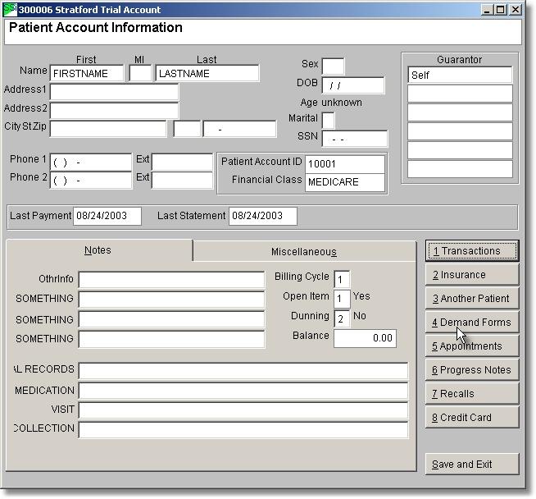Viewport: 536px width, 499px height.
Task: Click the AL RECORDS notes field
Action: tap(243, 371)
